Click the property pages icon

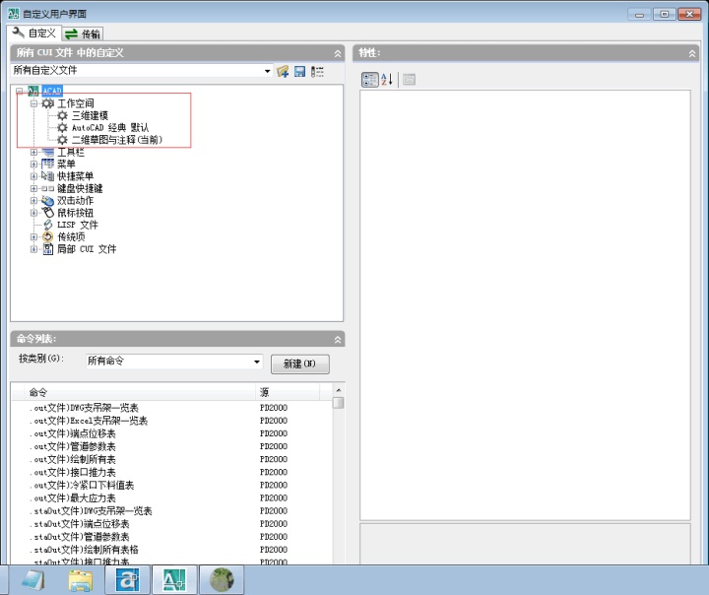409,80
